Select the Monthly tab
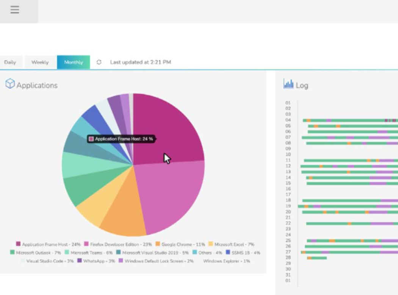The image size is (398, 295). click(74, 62)
